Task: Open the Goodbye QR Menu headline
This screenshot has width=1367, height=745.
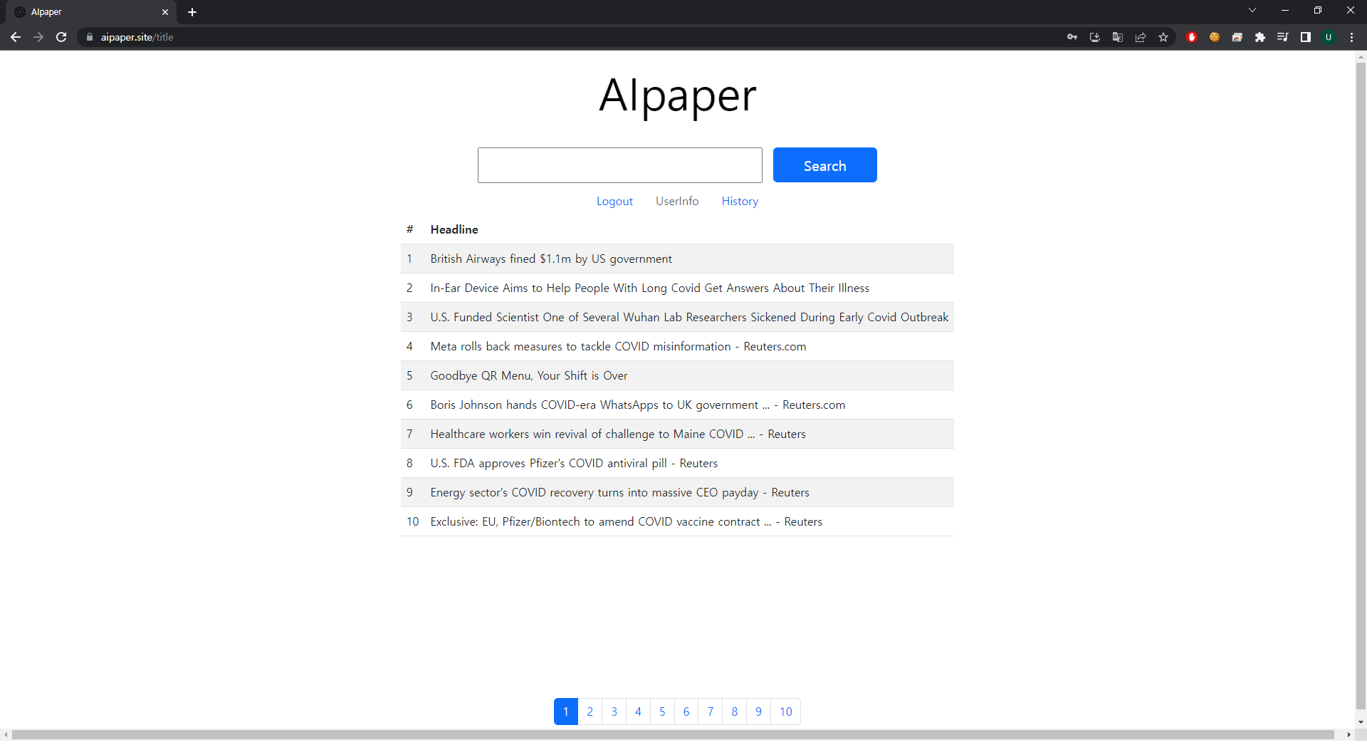Action: 529,375
